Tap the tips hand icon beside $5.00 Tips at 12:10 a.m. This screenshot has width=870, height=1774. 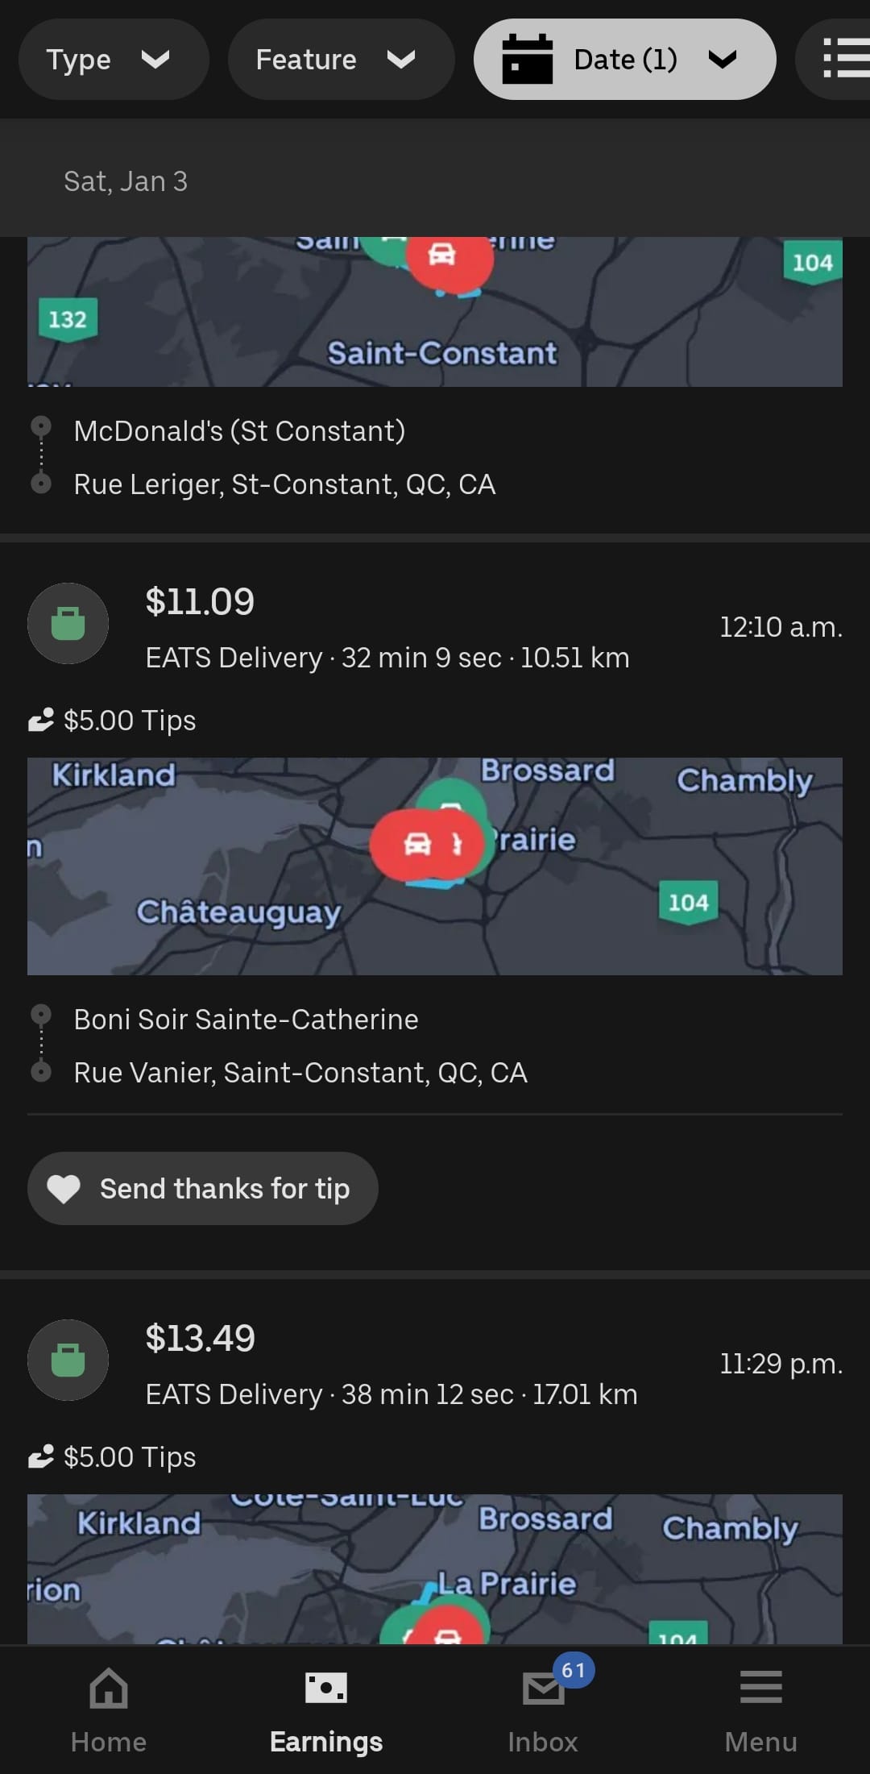[41, 719]
